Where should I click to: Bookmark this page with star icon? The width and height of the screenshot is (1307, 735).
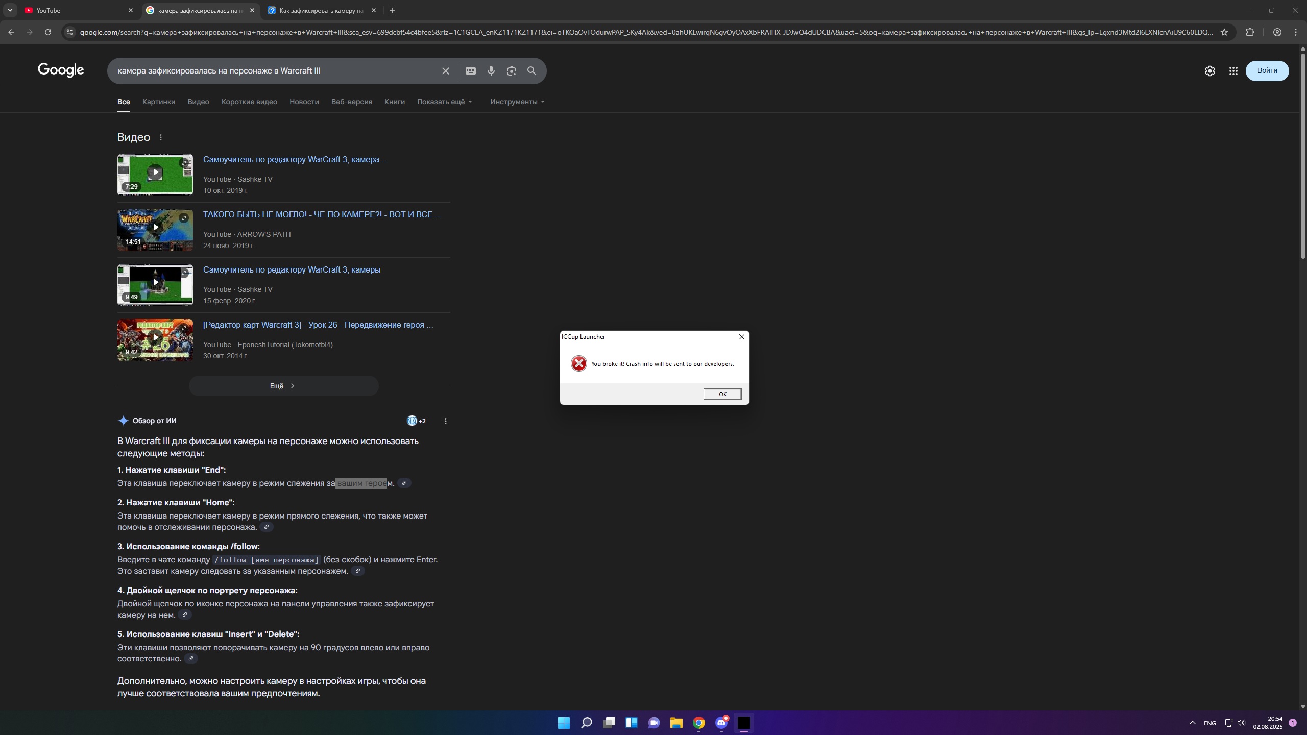[1224, 32]
